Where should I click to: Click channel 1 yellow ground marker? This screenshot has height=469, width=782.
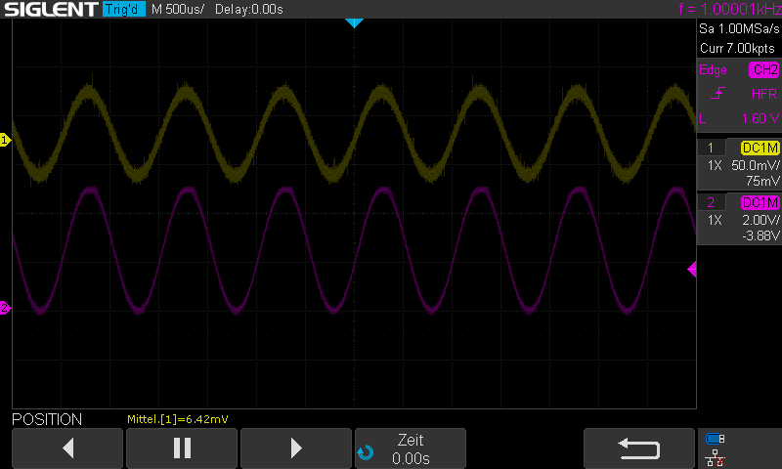[5, 140]
